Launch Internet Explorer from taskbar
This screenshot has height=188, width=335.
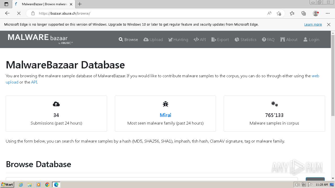click(x=21, y=185)
